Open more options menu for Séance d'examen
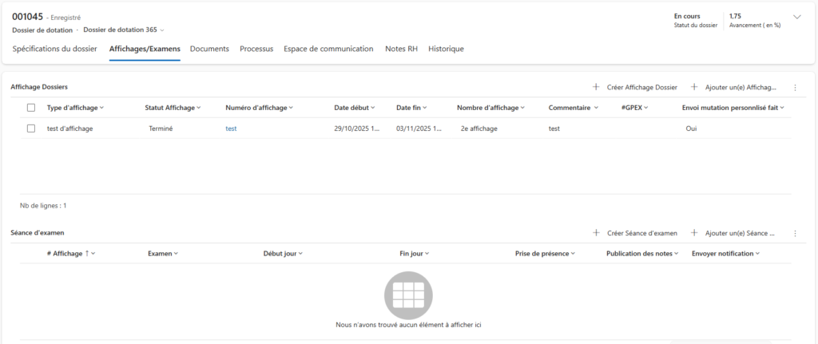 point(794,234)
